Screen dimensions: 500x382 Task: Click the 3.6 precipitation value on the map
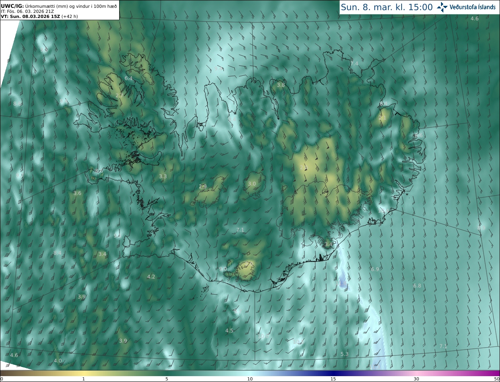[x=77, y=193]
